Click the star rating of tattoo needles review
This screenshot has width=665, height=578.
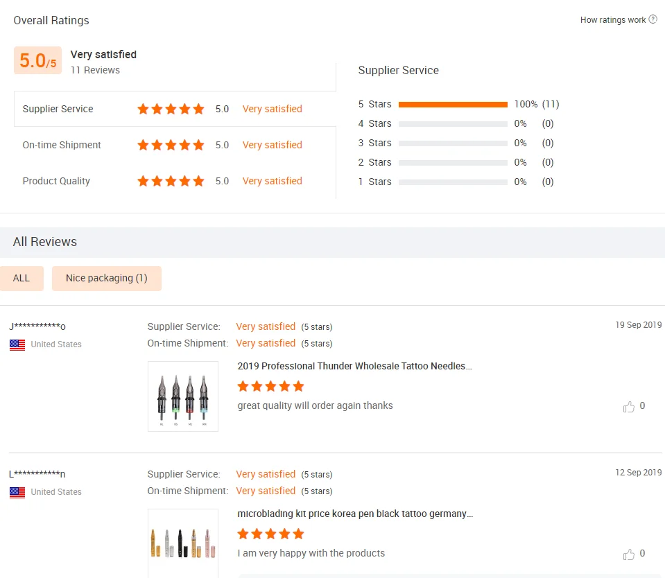[270, 386]
